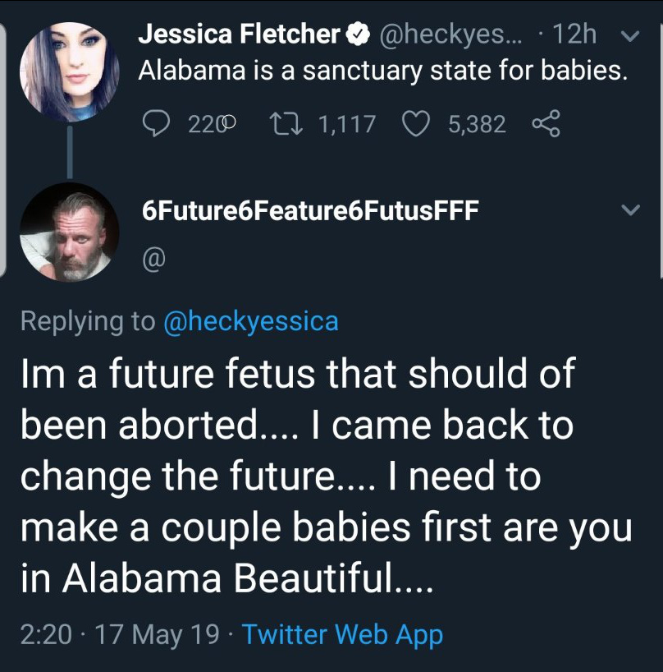Click the 12h timestamp
The height and width of the screenshot is (672, 663).
coord(574,34)
